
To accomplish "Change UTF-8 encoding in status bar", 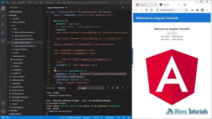I will 96,117.
